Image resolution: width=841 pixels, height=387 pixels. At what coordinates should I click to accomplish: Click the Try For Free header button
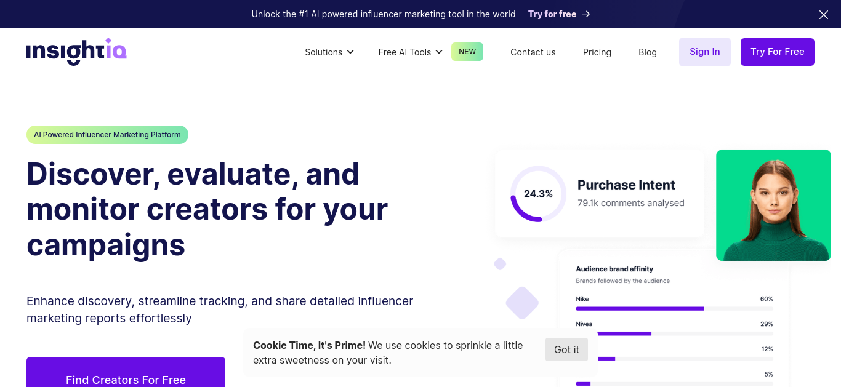tap(778, 52)
